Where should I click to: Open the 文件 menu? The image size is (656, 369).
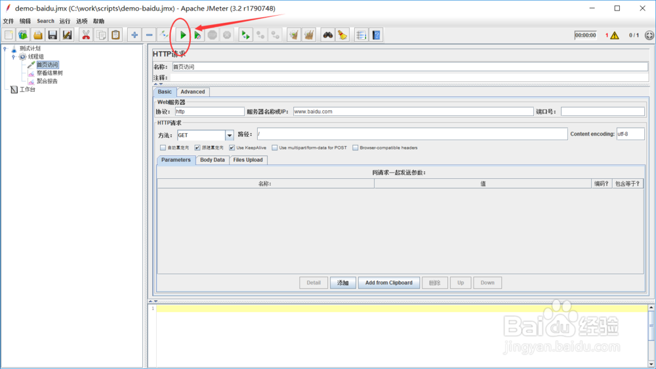tap(9, 21)
